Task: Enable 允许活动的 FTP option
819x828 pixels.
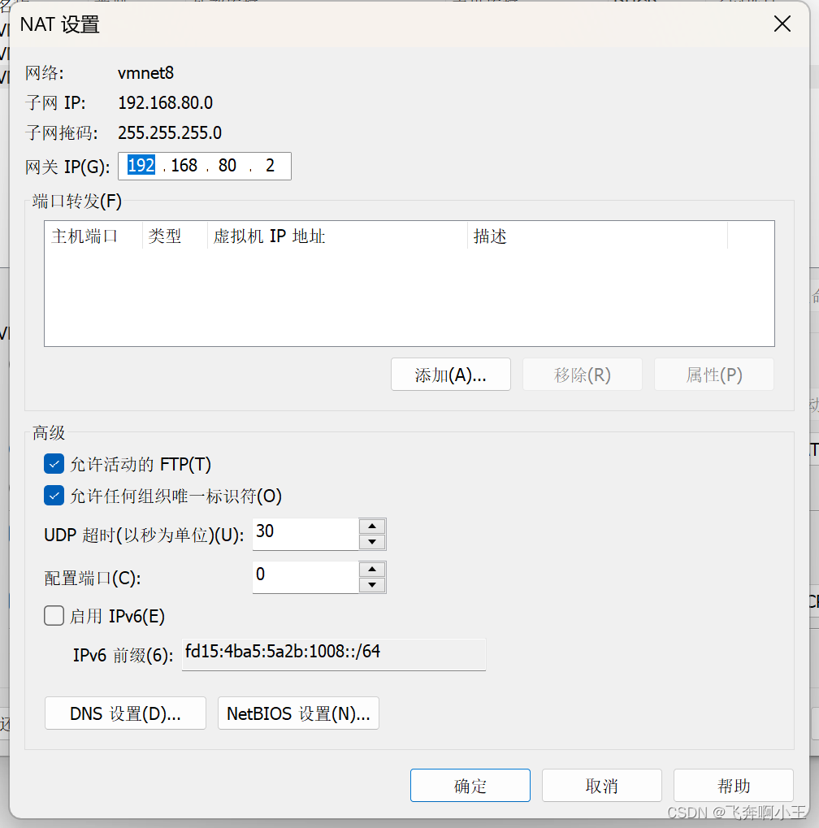Action: 54,463
